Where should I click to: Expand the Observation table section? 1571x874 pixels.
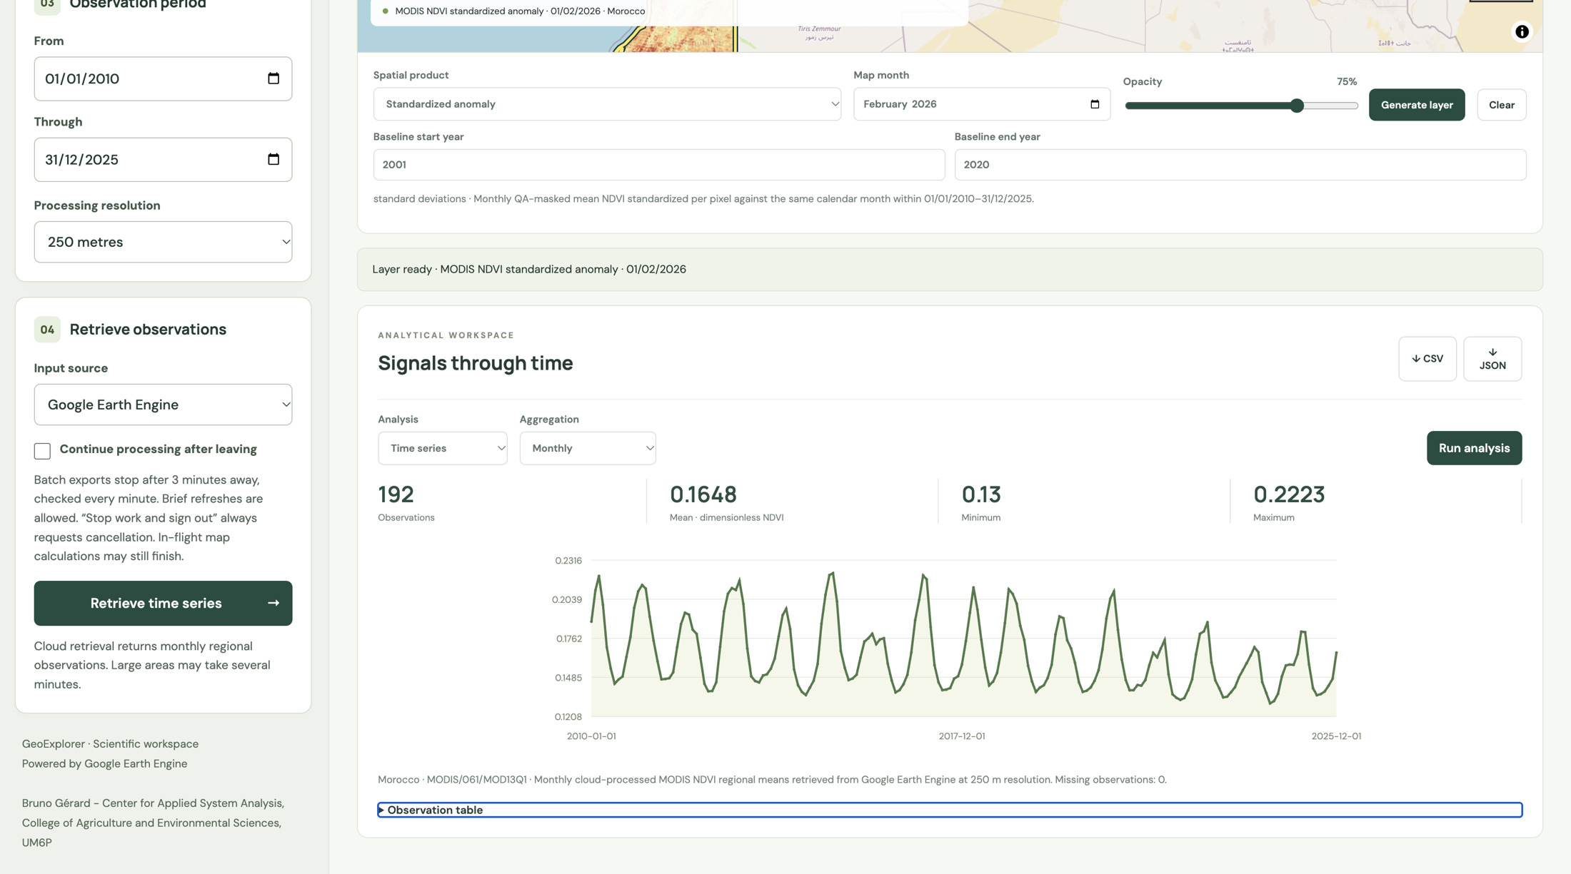950,810
